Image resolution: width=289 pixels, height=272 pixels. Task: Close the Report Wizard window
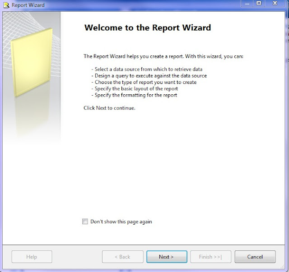tap(275, 4)
